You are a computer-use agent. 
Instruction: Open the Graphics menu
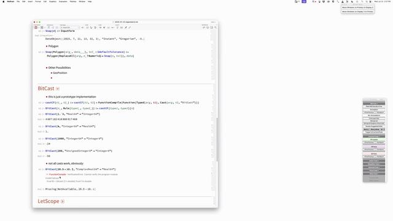click(x=53, y=1)
